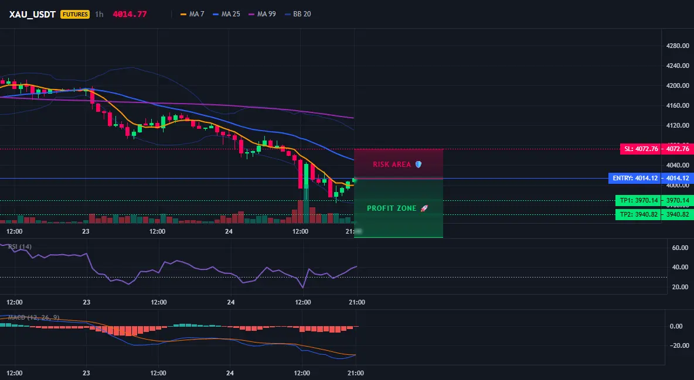The width and height of the screenshot is (694, 380).
Task: Open the MACD (12, 26, 9) indicator label
Action: coord(33,317)
